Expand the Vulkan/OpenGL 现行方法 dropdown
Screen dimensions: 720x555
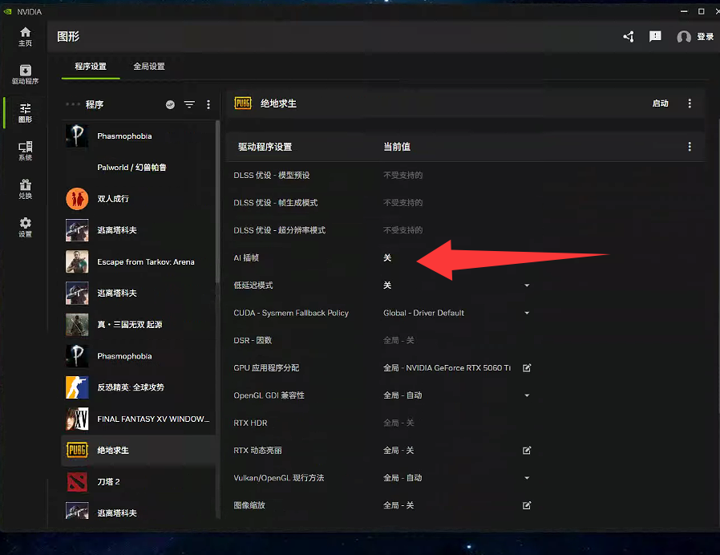click(x=527, y=478)
